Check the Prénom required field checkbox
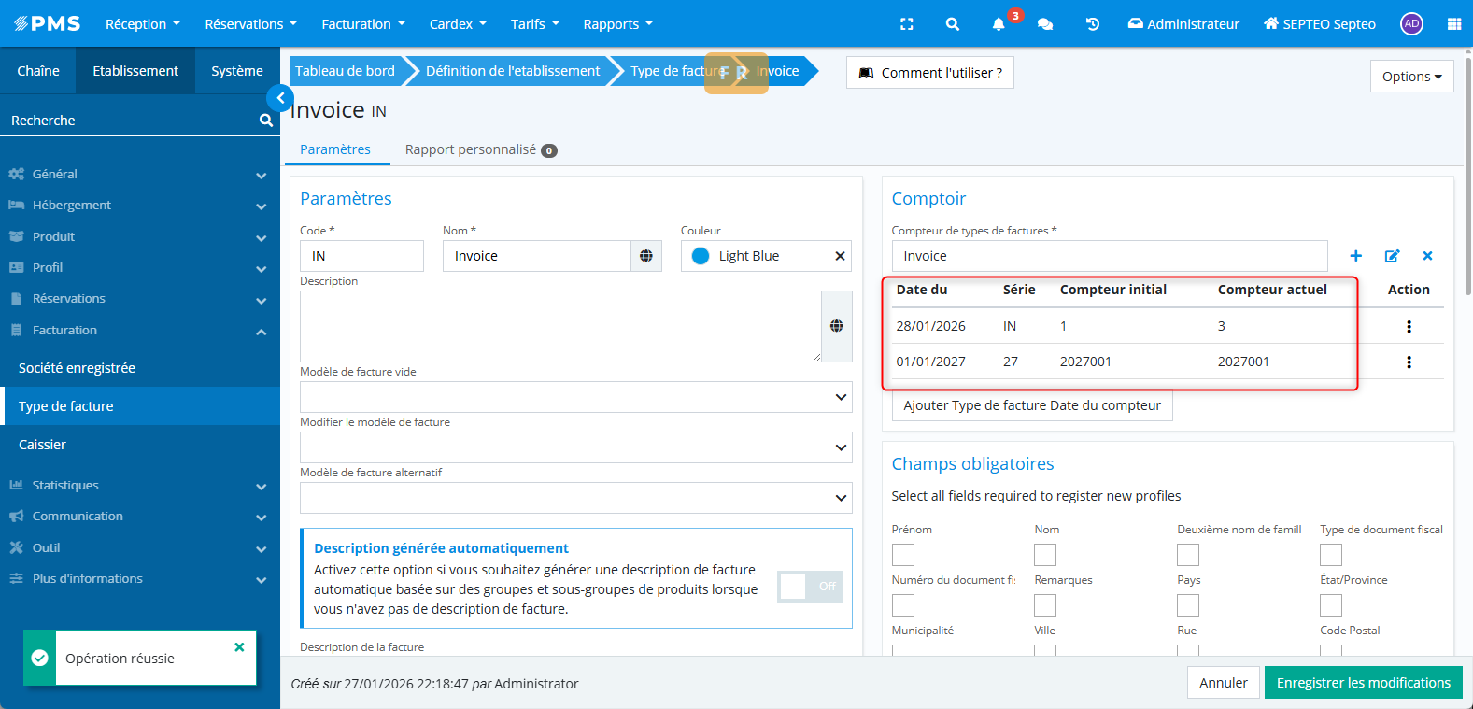 point(902,555)
